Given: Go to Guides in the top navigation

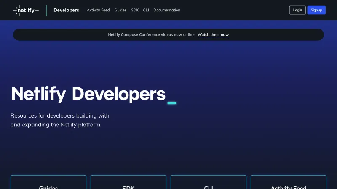Looking at the screenshot, I should pos(120,10).
